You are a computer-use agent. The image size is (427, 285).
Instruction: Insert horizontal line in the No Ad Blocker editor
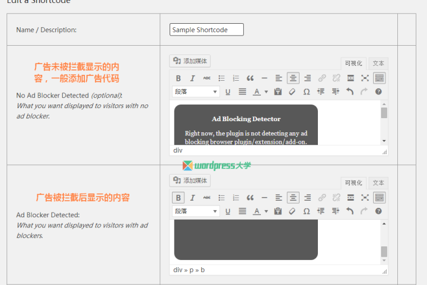click(x=265, y=78)
